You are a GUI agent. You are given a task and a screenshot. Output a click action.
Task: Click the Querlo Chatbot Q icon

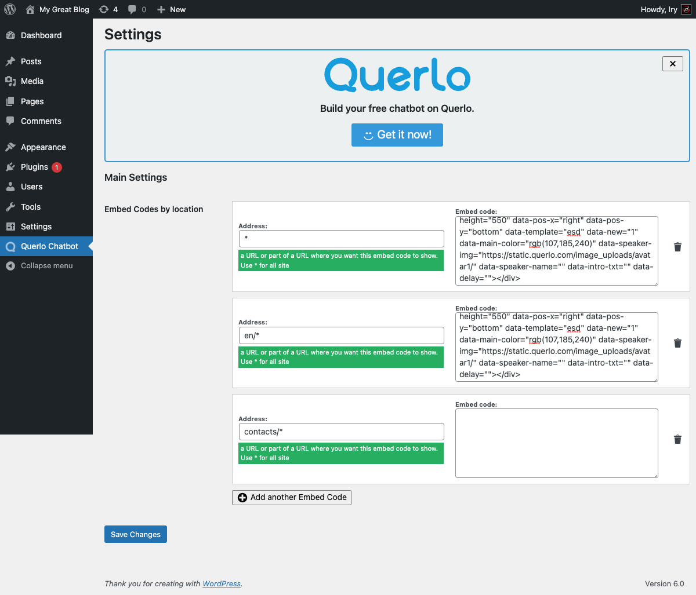[x=10, y=246]
